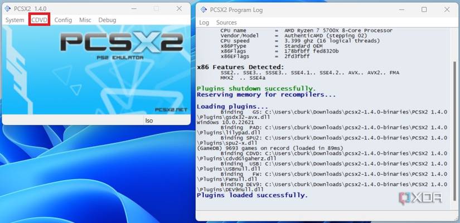460x223 pixels.
Task: Click the "Plugins shutdown successfully." log line
Action: coord(256,89)
